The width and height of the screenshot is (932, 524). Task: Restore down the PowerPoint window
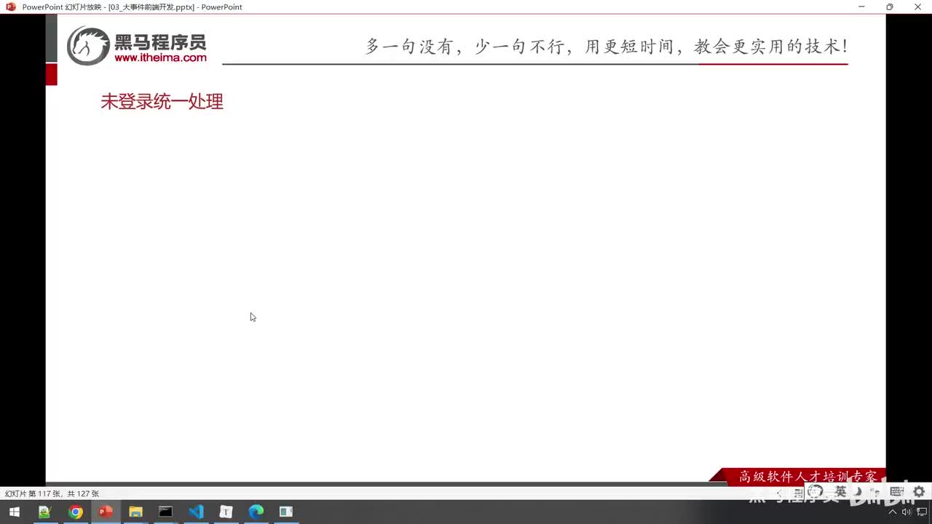(889, 7)
